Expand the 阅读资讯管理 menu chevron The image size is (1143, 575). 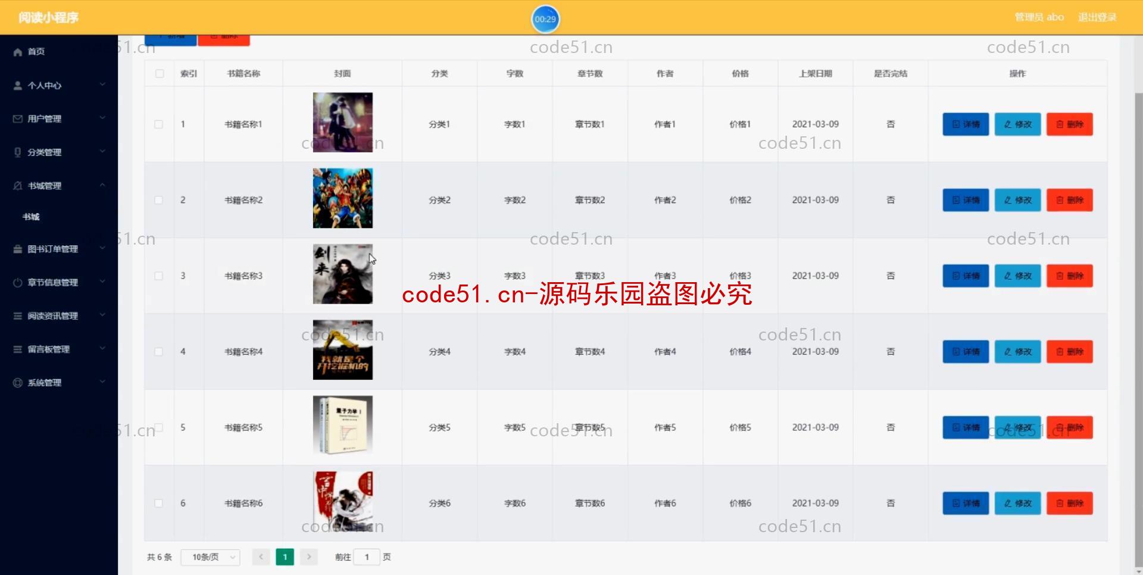click(102, 315)
